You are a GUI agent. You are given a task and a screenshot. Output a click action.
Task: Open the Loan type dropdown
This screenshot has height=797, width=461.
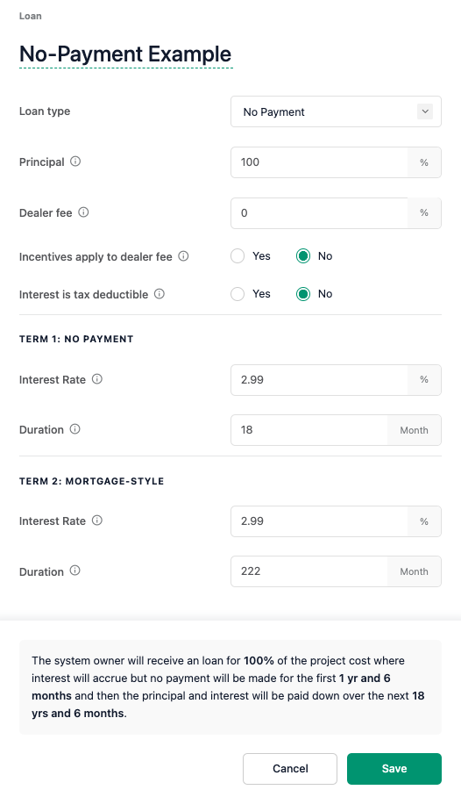pyautogui.click(x=336, y=111)
